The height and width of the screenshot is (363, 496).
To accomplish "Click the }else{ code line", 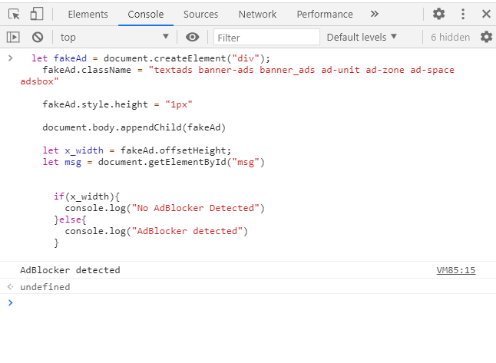I will (70, 219).
